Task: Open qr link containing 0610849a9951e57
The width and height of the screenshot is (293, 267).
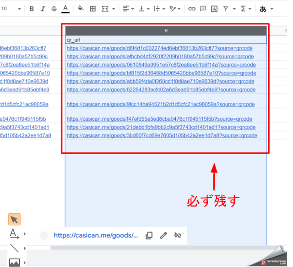Action: (x=161, y=65)
